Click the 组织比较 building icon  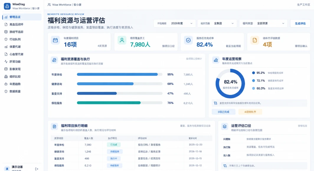tap(6, 76)
